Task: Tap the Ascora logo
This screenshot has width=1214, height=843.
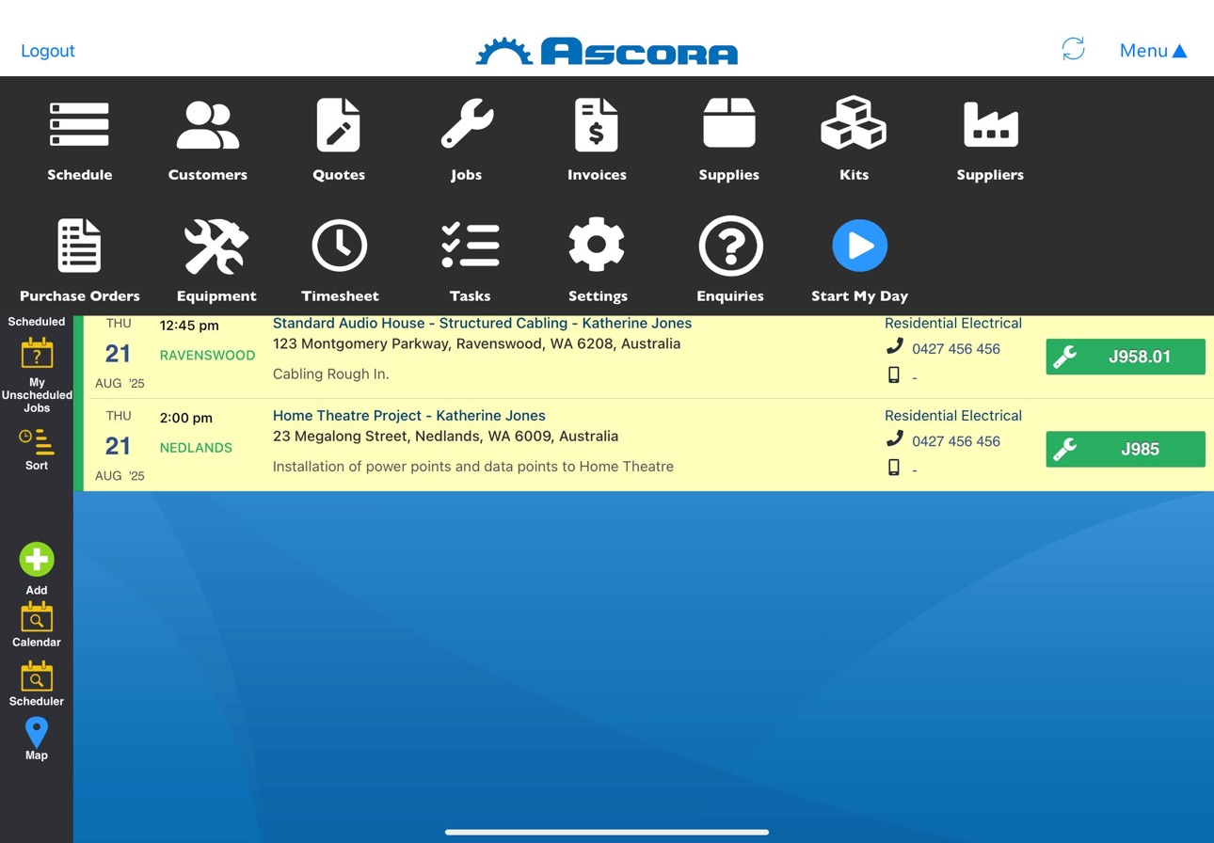Action: (607, 51)
